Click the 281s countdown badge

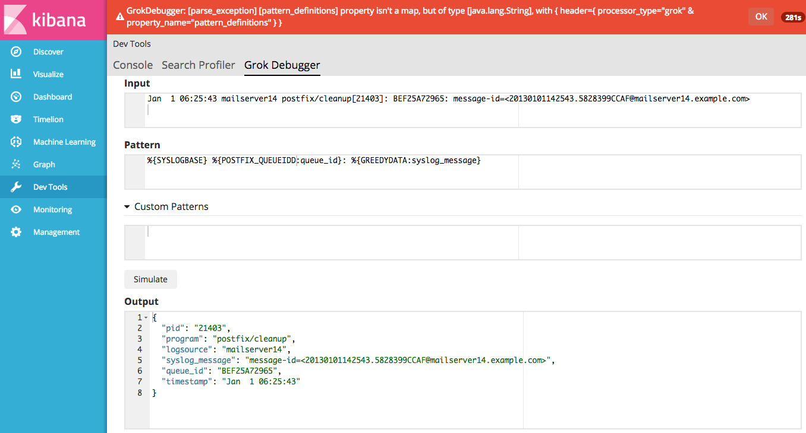pos(792,17)
